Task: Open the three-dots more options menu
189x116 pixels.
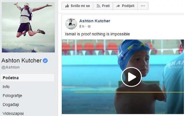Action: pyautogui.click(x=143, y=6)
